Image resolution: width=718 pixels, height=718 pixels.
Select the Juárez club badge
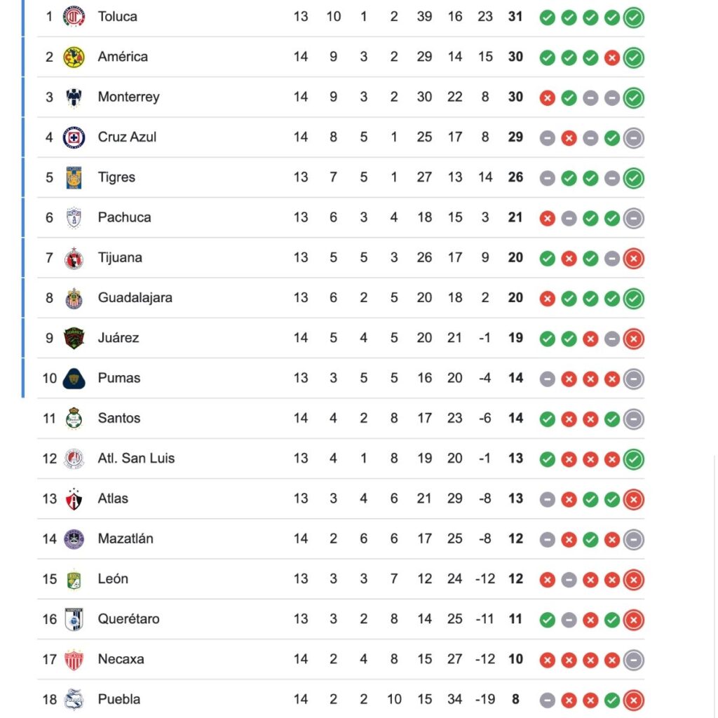pos(74,338)
